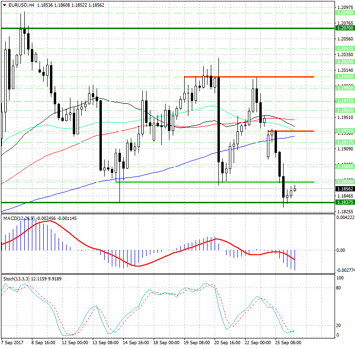The height and width of the screenshot is (348, 355).
Task: Click the triangle arrow beside EURUSD,H4 title
Action: [x=4, y=5]
